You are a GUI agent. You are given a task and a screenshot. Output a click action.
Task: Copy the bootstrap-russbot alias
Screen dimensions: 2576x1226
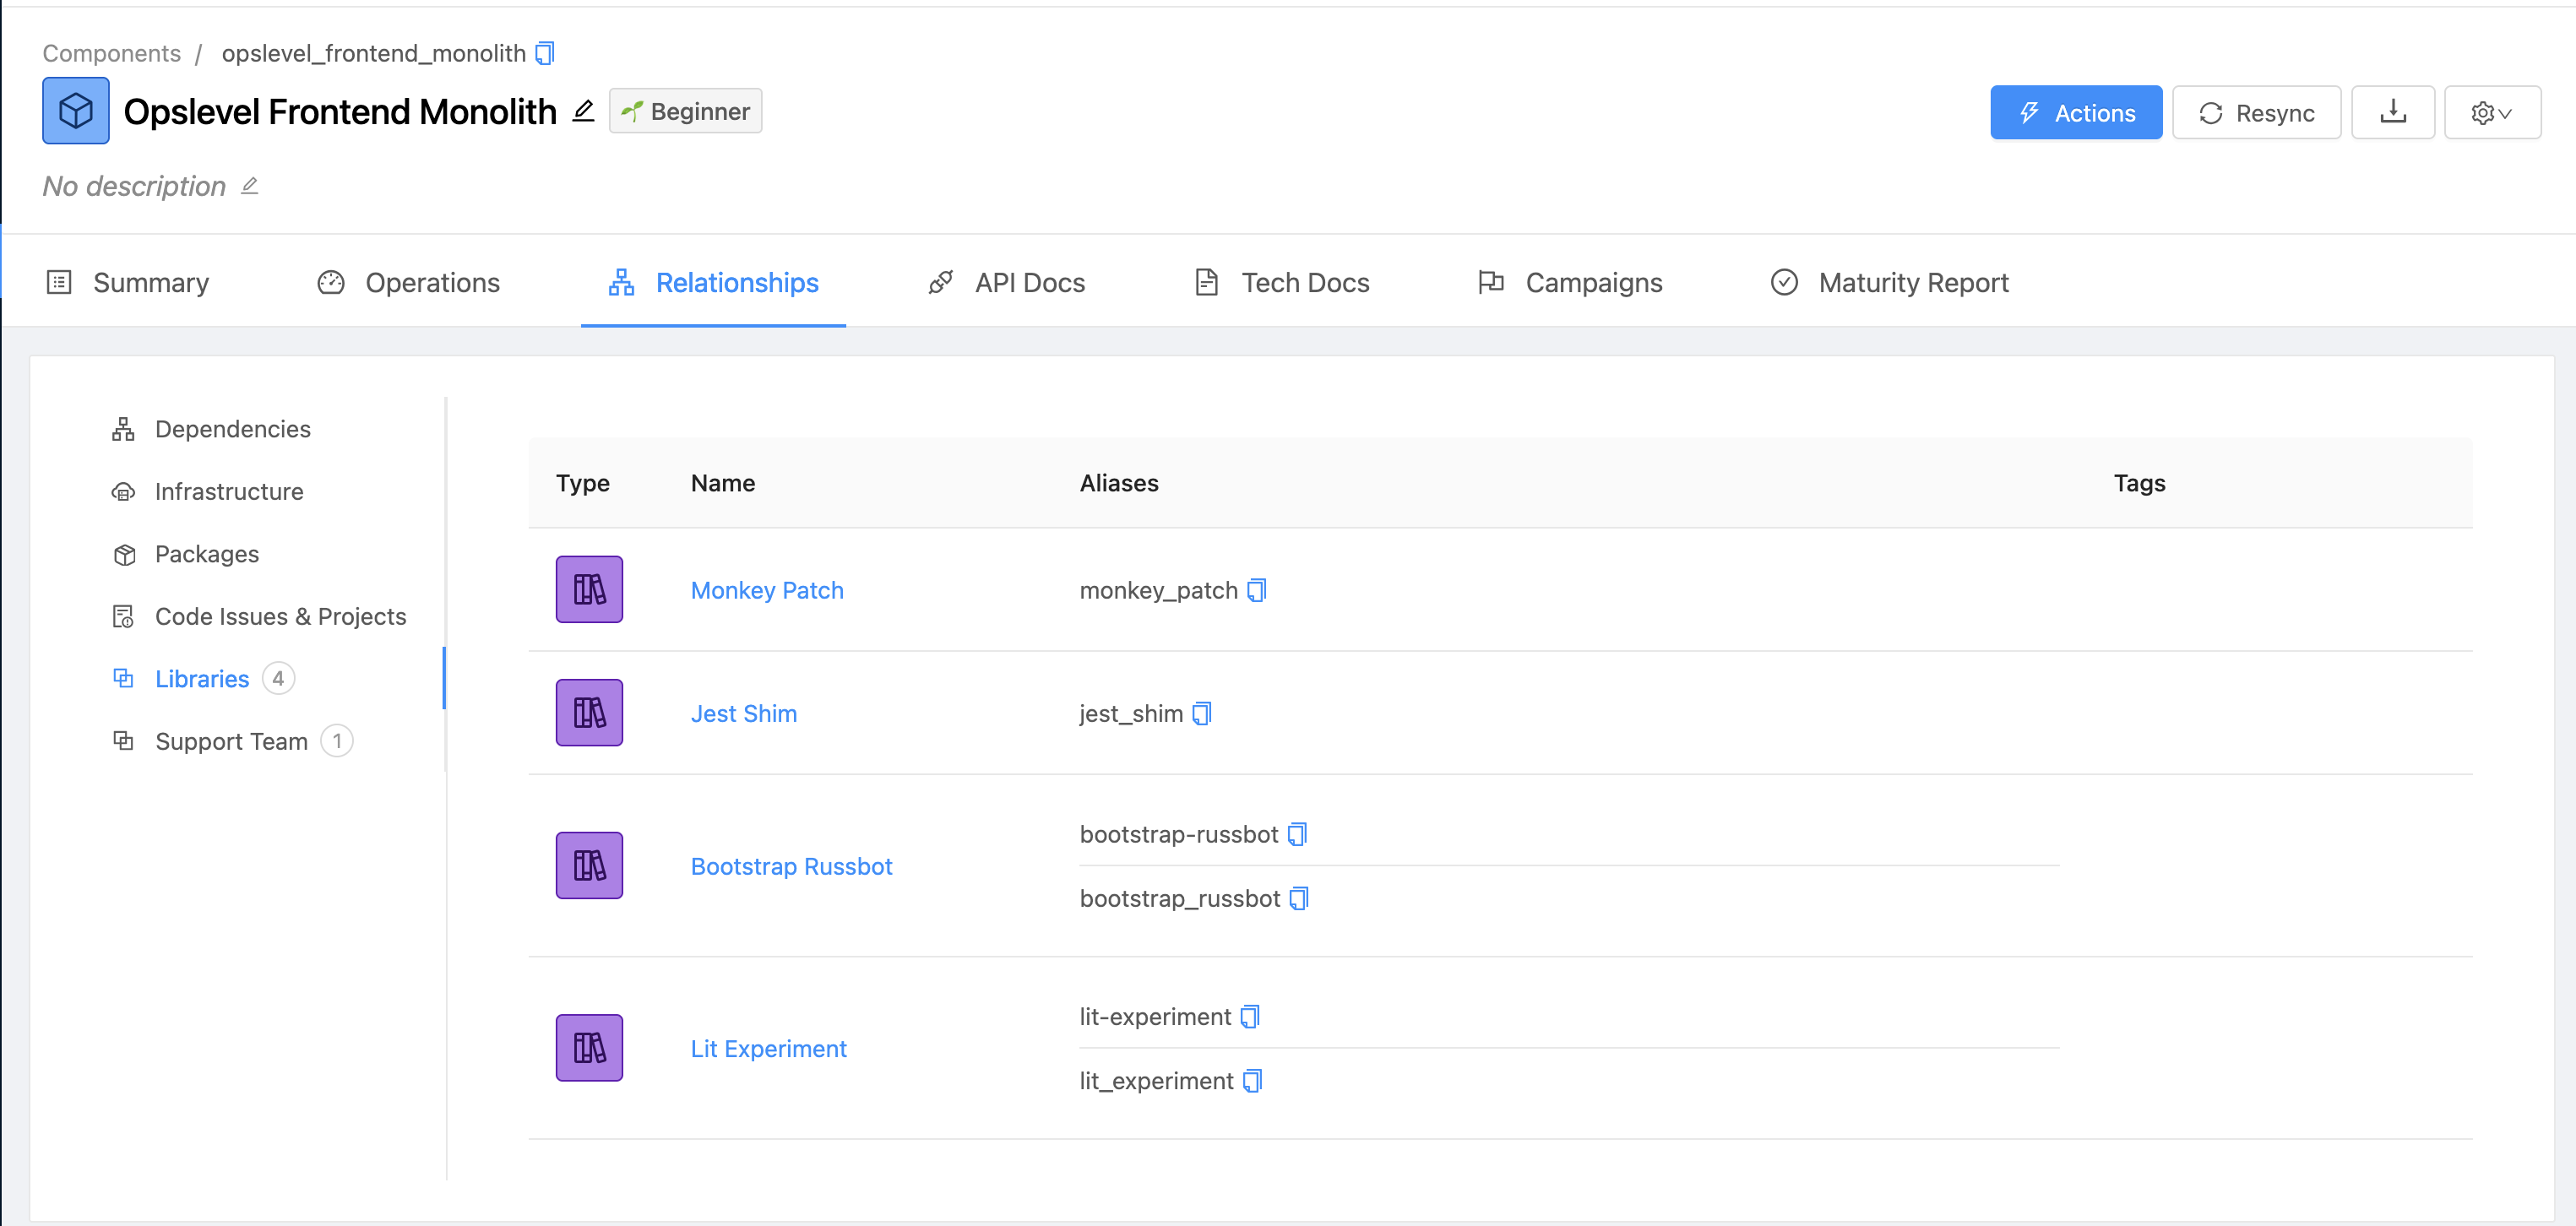pos(1297,834)
